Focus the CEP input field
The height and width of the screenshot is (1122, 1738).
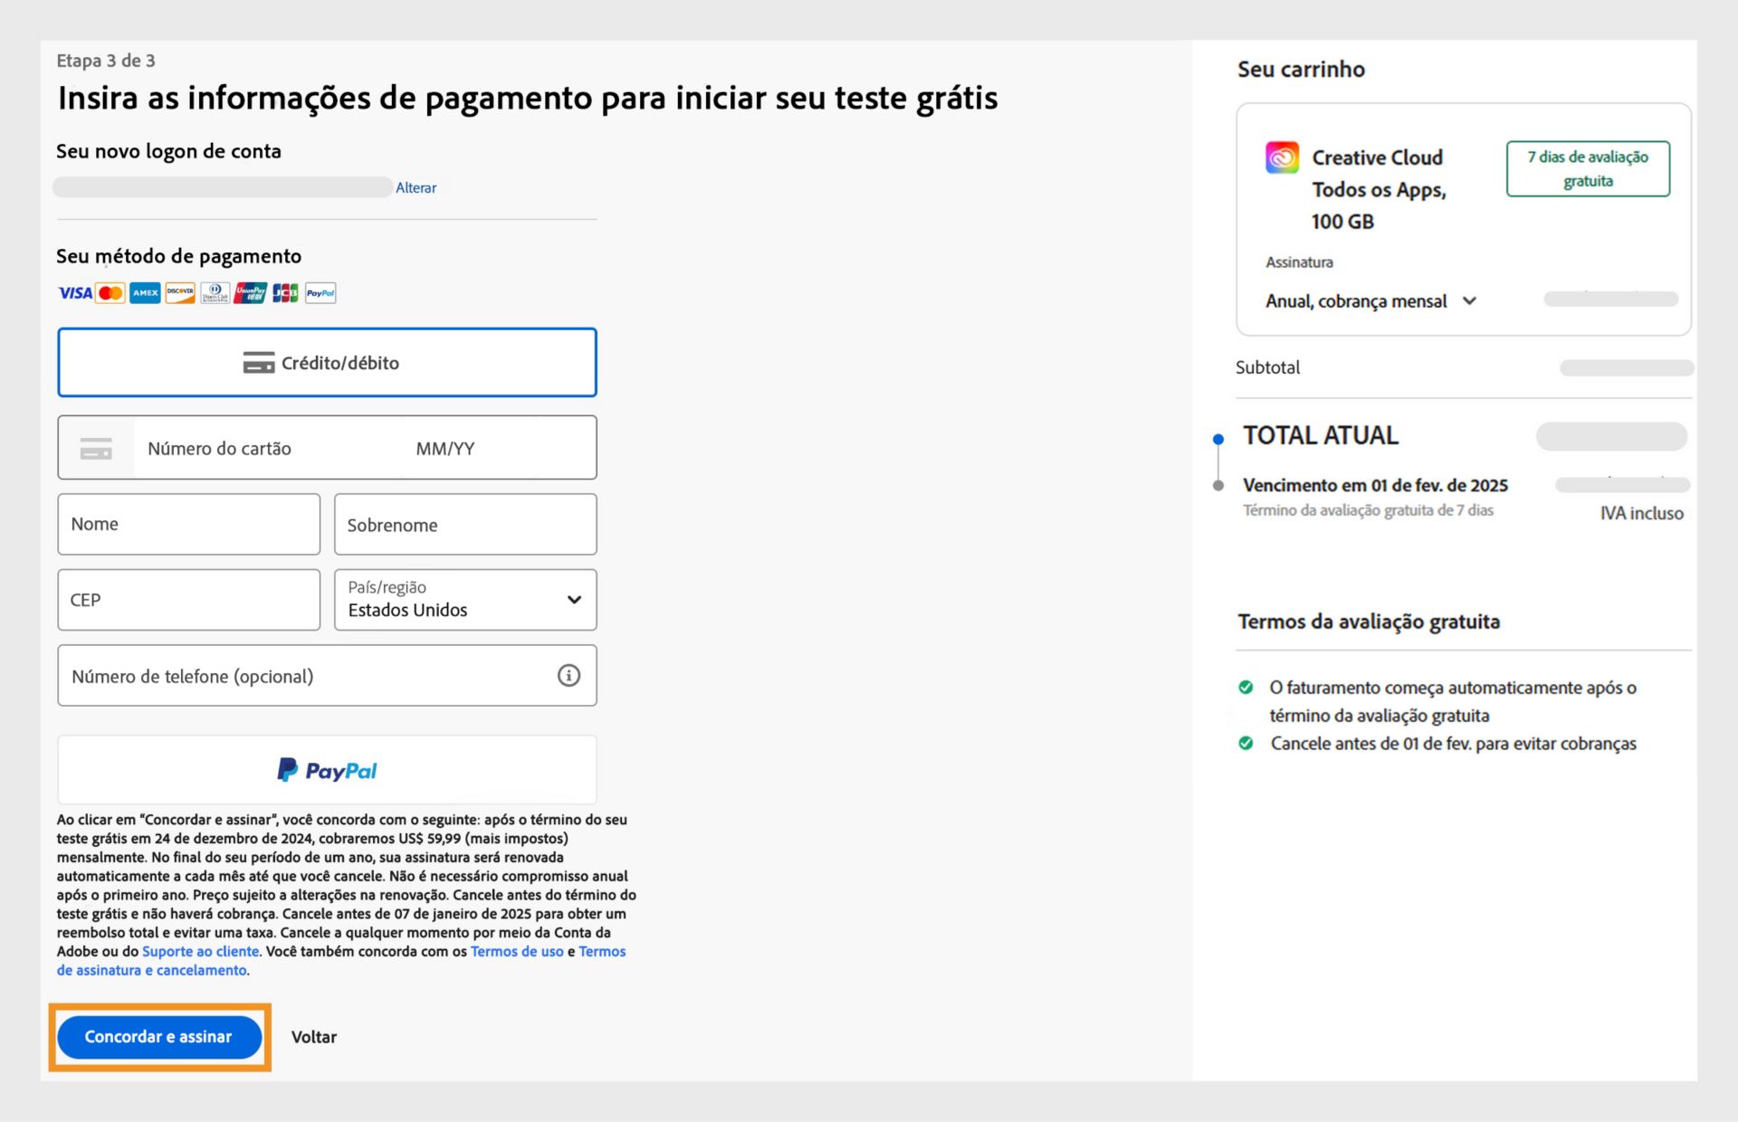188,599
